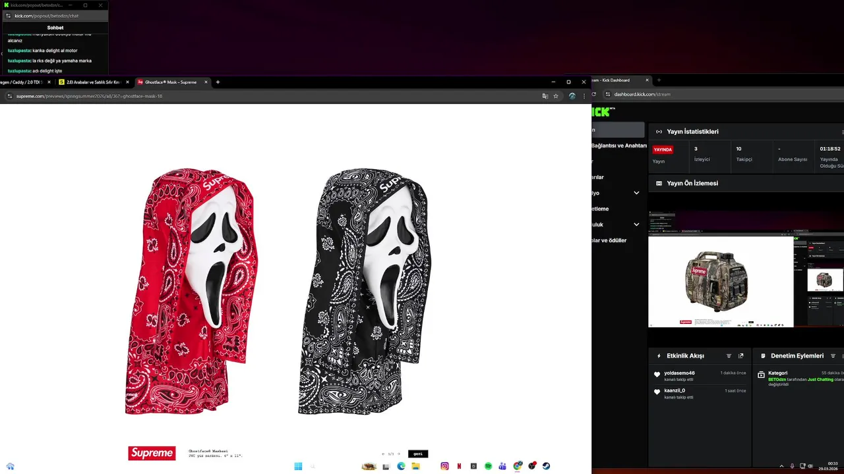Viewport: 844px width, 474px height.
Task: Open OBS Studio from the taskbar
Action: pyautogui.click(x=532, y=466)
